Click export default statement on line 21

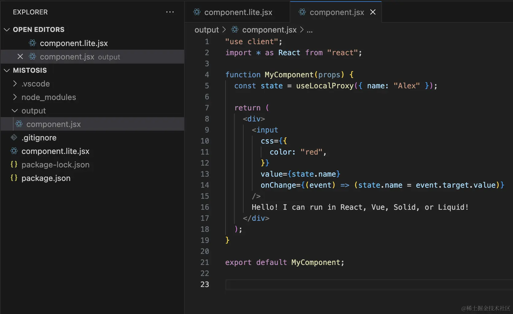(284, 262)
